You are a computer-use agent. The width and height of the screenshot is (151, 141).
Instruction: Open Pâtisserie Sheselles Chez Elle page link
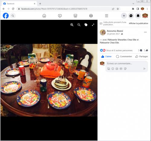122,40
